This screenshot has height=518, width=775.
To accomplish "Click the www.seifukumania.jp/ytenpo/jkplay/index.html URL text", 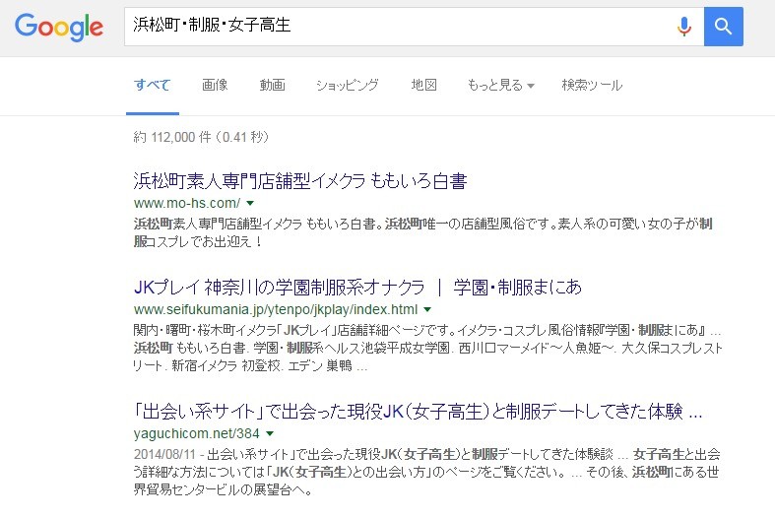I will click(x=276, y=309).
